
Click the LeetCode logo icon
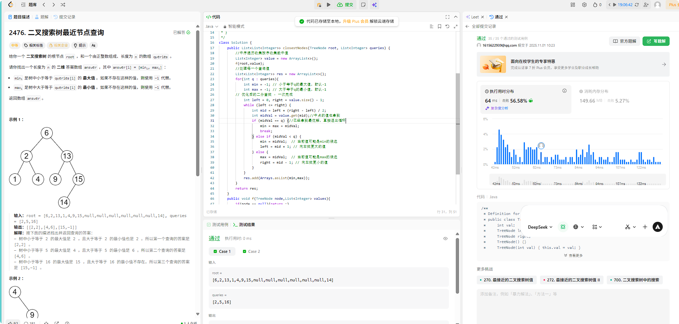[10, 5]
